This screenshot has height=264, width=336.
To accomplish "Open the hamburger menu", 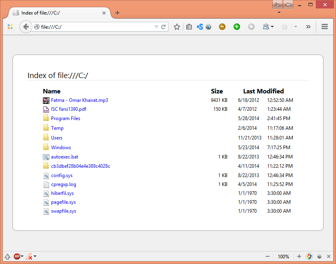I will (x=324, y=27).
